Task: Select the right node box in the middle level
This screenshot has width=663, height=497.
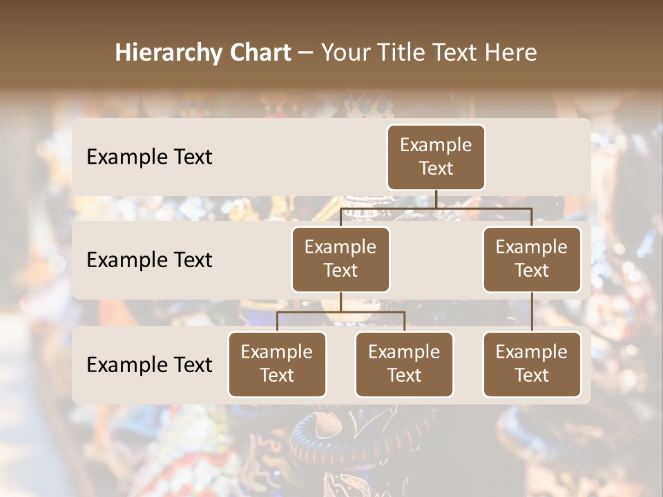Action: [532, 260]
